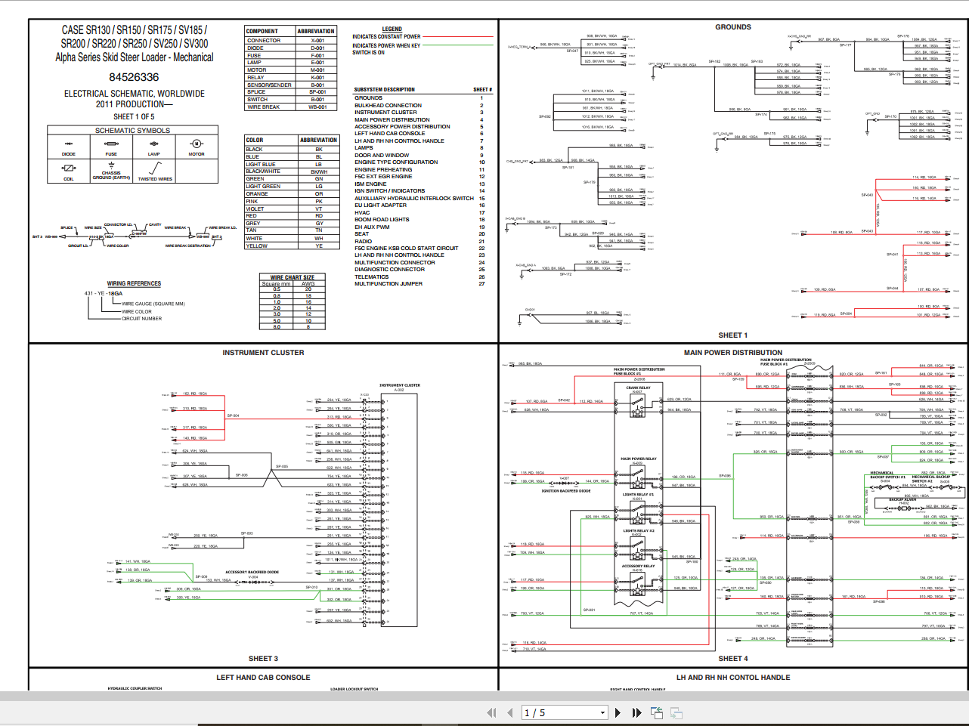Click the MAIN POWER DISTRIBUTION sheet title

(732, 353)
